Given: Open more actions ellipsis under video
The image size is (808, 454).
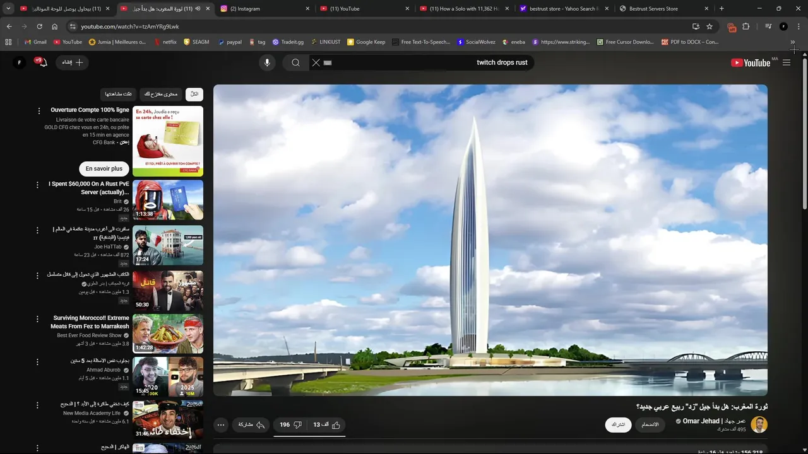Looking at the screenshot, I should [x=221, y=425].
